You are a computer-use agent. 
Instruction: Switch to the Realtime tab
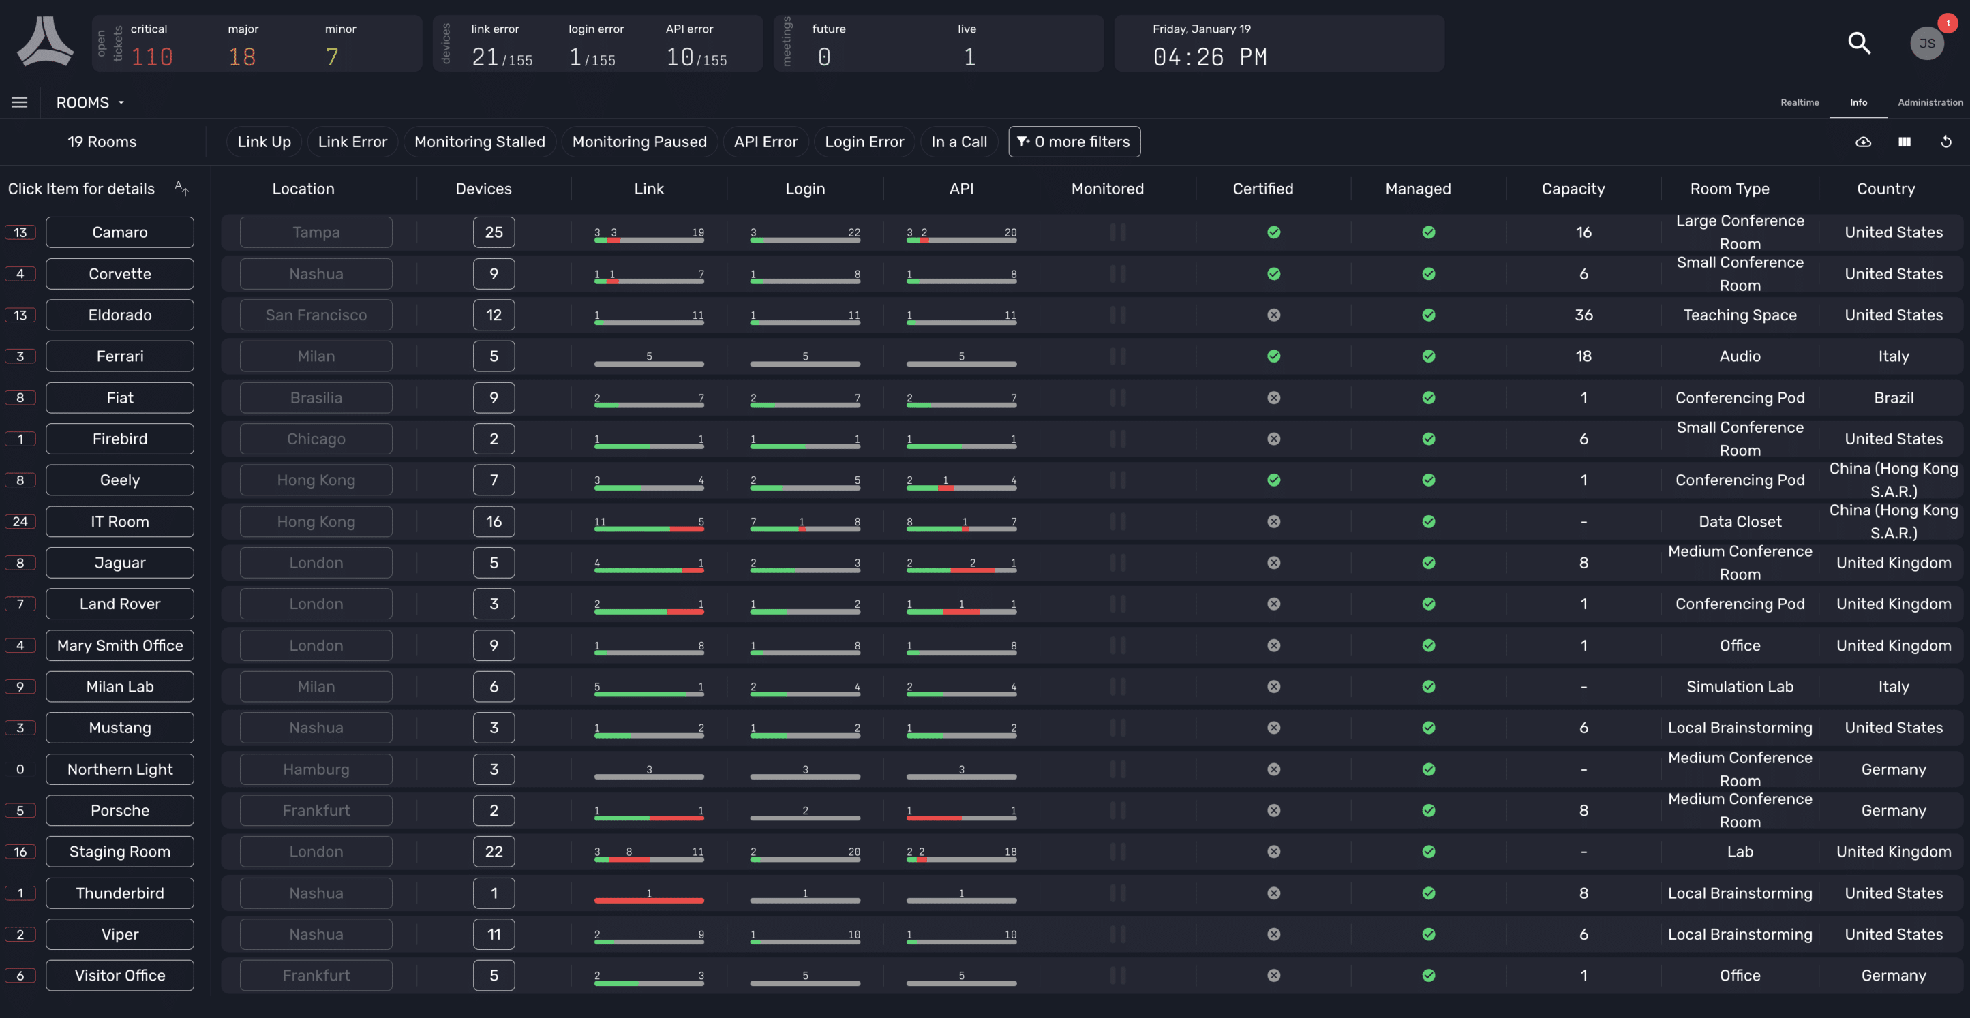pyautogui.click(x=1800, y=102)
